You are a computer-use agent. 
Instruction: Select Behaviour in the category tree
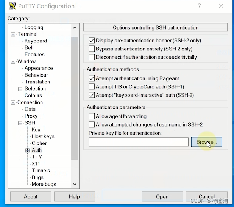point(36,75)
